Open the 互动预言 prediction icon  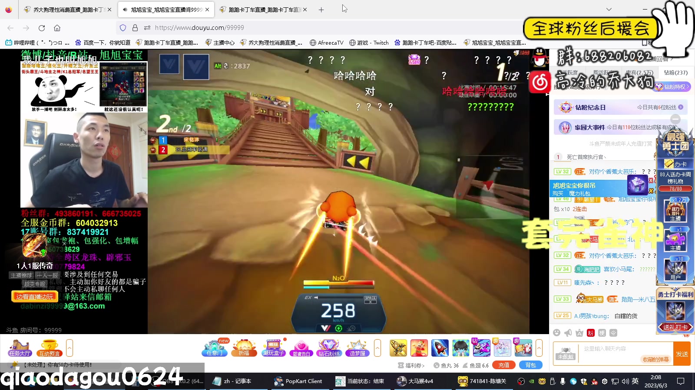click(x=50, y=348)
